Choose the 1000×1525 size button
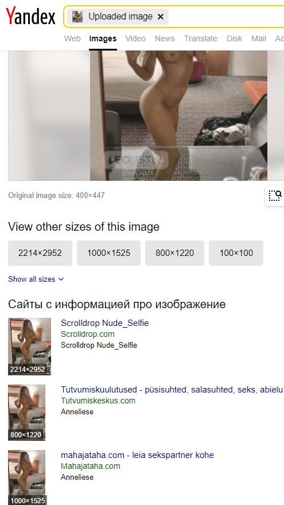Image resolution: width=284 pixels, height=505 pixels. (x=108, y=253)
